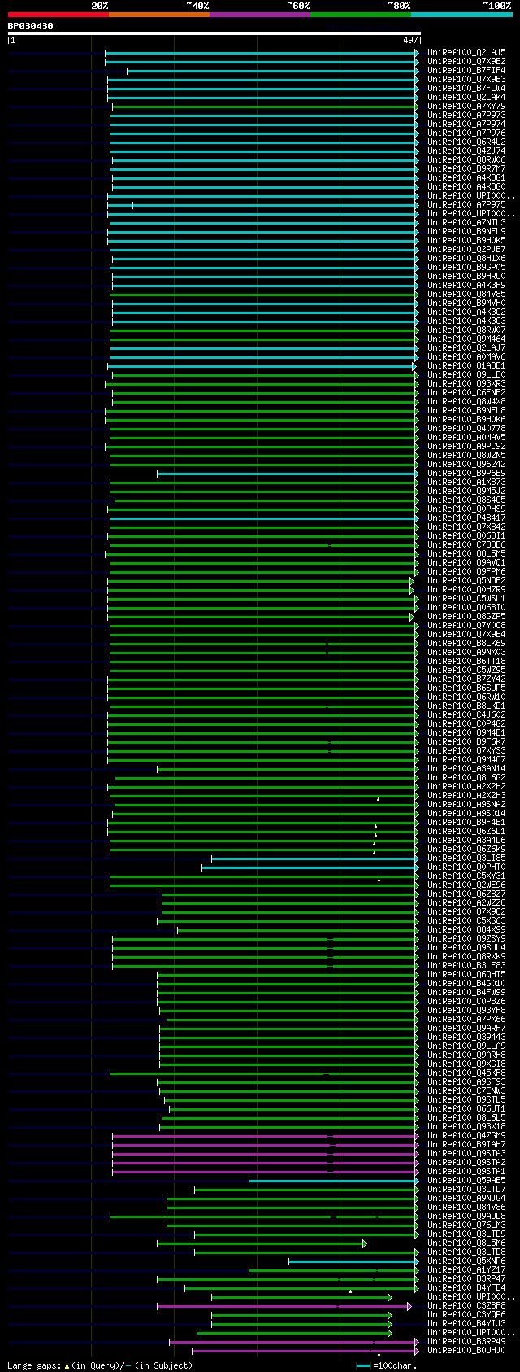The width and height of the screenshot is (520, 1372).
Task: Click the green alignment bar for UniRef100_Q8L5M6
Action: coord(262,1243)
